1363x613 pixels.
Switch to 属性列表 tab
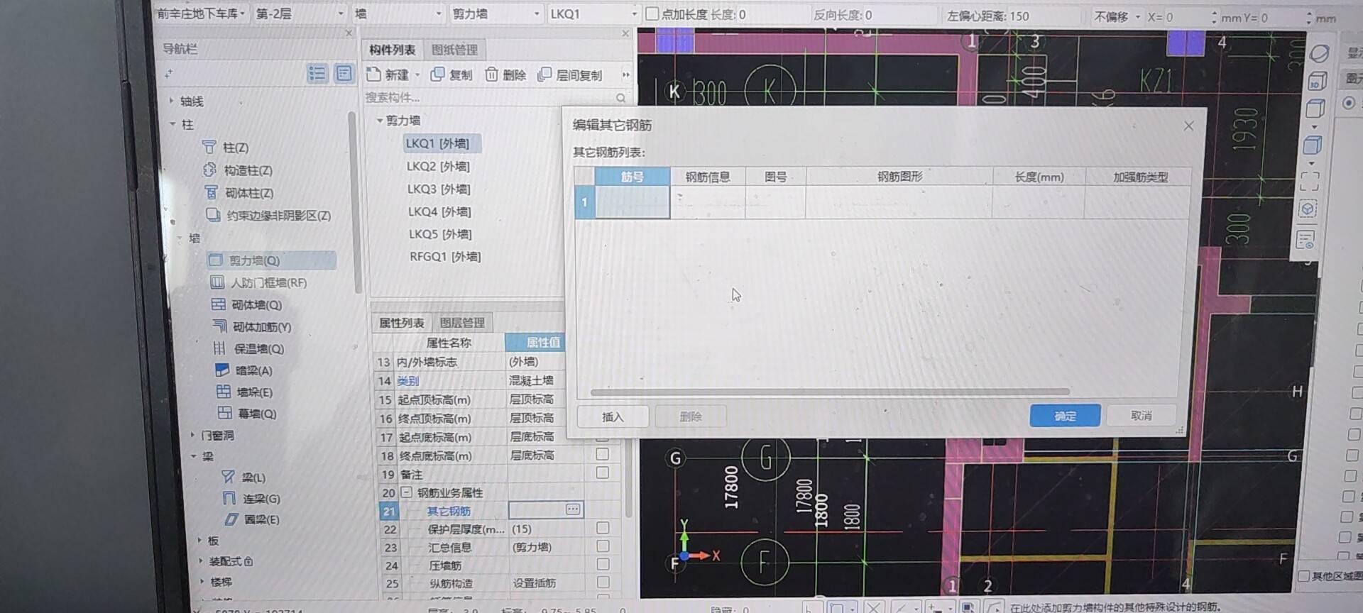click(401, 323)
